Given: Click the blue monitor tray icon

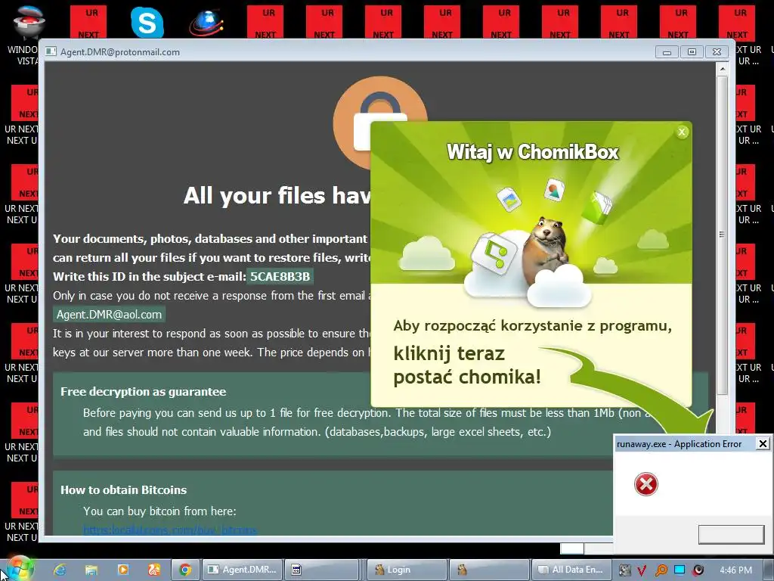Looking at the screenshot, I should pyautogui.click(x=680, y=570).
